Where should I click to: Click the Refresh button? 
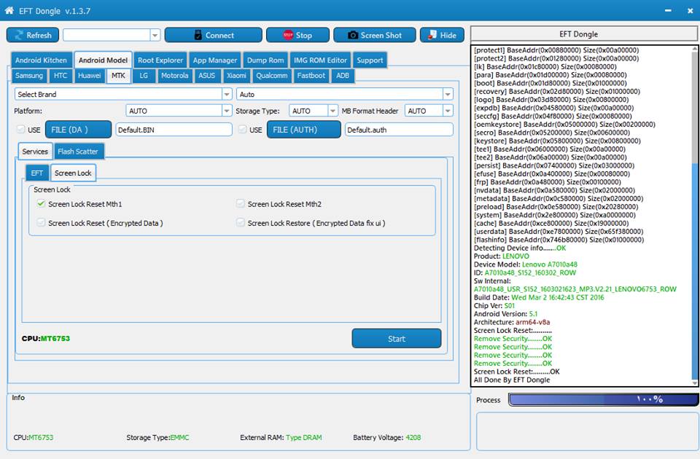[33, 35]
